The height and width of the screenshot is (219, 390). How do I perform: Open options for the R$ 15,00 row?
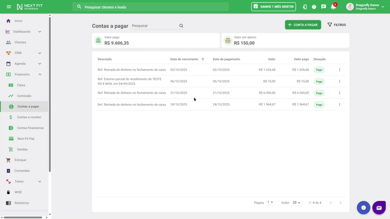point(339,81)
